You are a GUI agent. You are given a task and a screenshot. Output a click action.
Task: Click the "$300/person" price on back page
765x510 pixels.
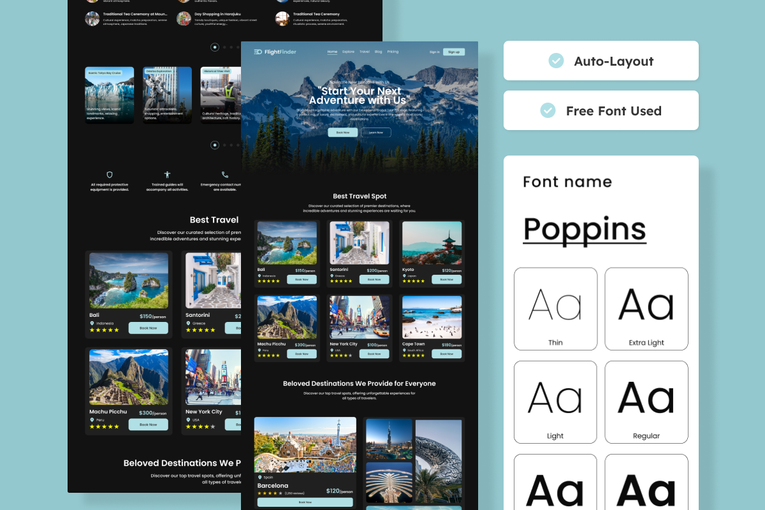click(x=152, y=412)
